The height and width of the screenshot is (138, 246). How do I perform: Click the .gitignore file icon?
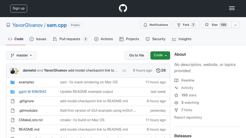click(13, 101)
